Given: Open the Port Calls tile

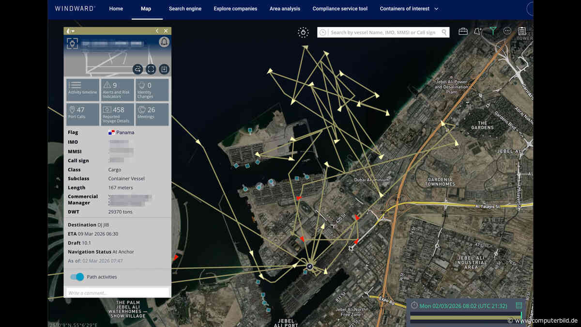Looking at the screenshot, I should (x=83, y=114).
